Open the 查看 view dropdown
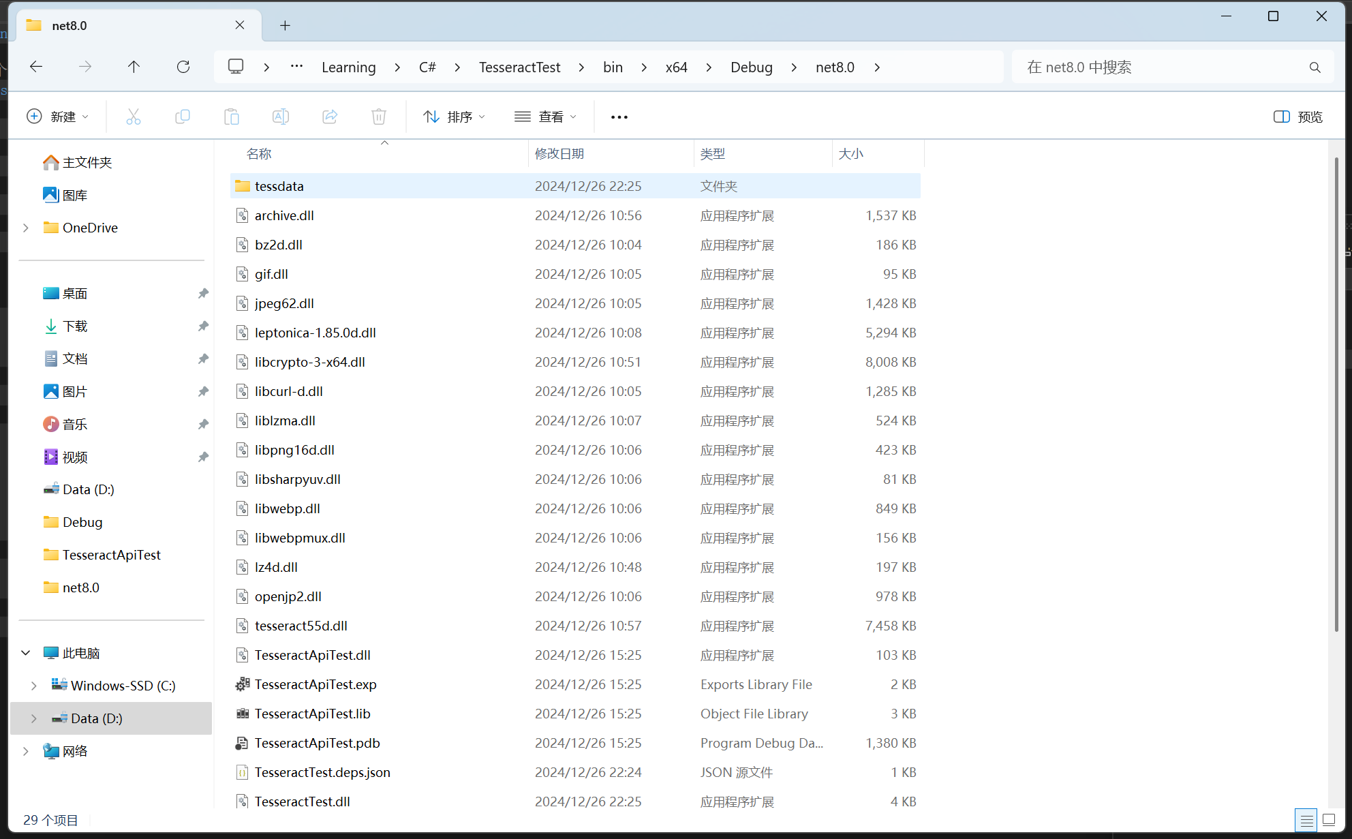The height and width of the screenshot is (839, 1352). 546,117
